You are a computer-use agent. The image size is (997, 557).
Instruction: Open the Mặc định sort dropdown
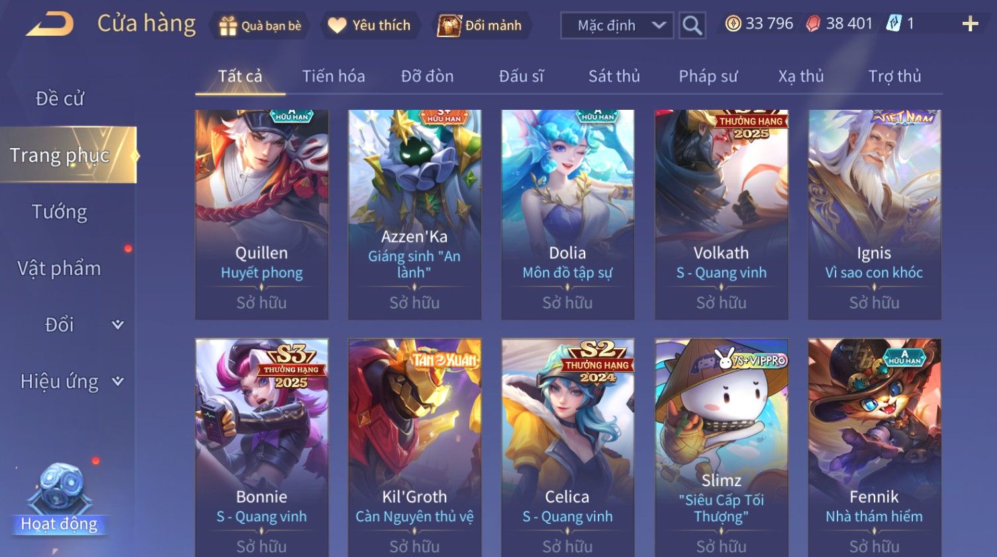(617, 26)
